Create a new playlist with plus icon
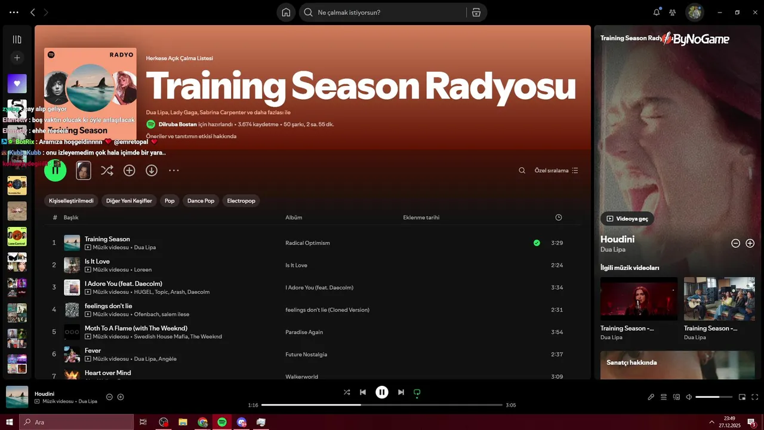The width and height of the screenshot is (764, 430). [17, 58]
